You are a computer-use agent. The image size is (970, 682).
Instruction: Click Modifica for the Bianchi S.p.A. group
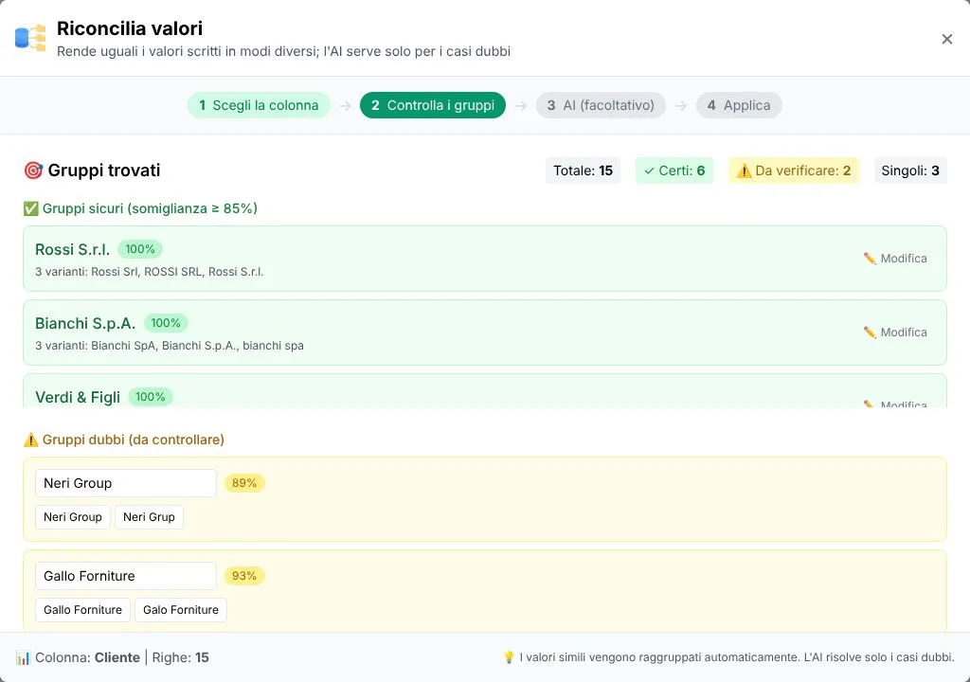tap(895, 332)
